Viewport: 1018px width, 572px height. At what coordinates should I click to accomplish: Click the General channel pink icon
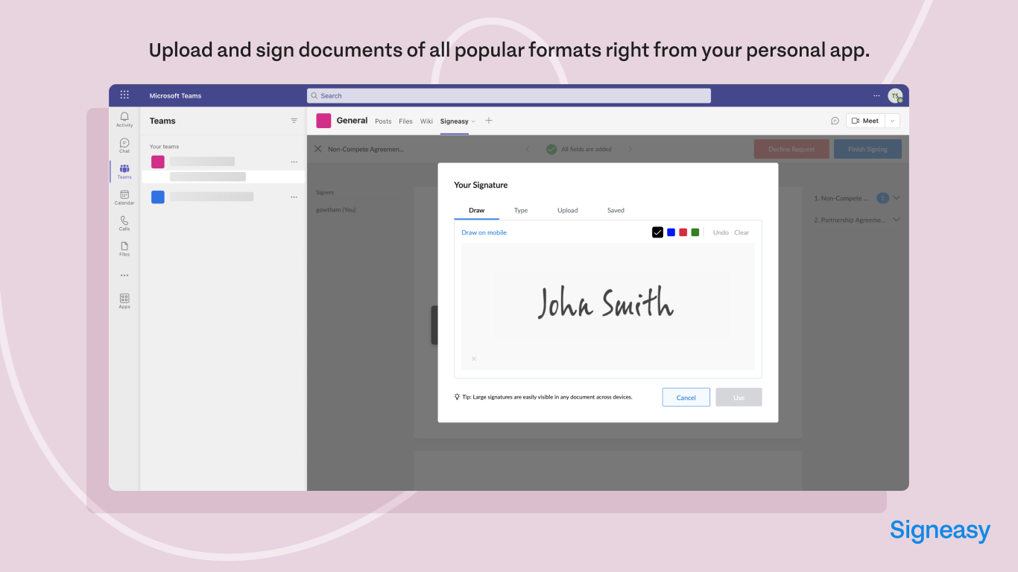(x=323, y=121)
